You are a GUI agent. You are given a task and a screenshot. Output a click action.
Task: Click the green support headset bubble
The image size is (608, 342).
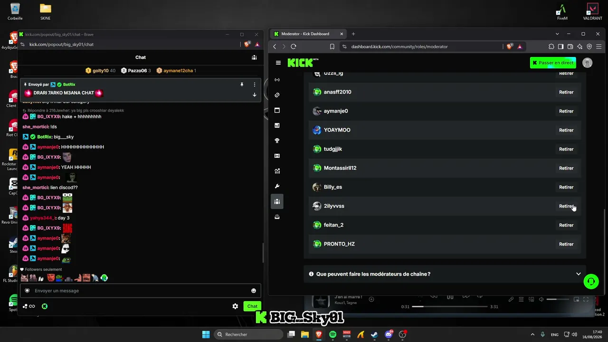(x=591, y=282)
